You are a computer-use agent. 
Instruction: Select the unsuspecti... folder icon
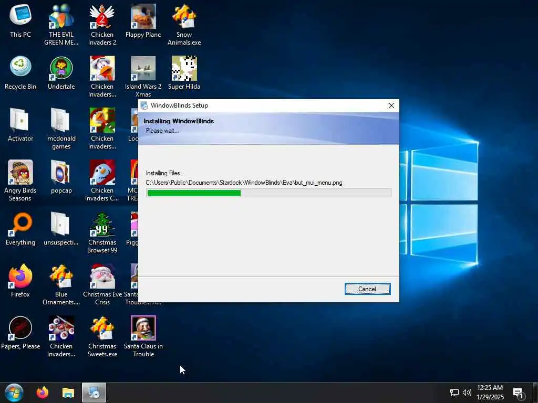coord(61,229)
